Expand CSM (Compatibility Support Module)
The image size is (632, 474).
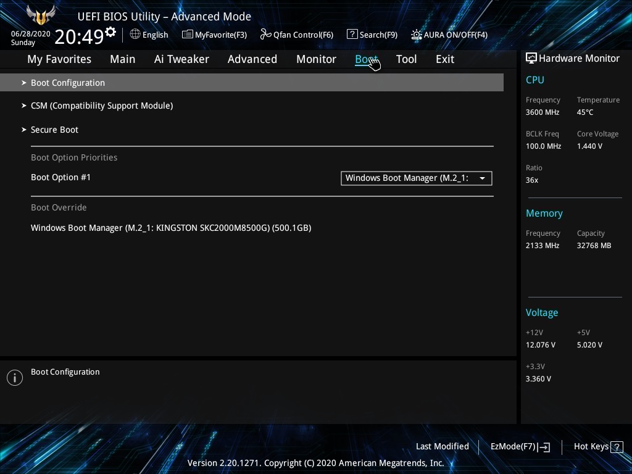pos(102,106)
